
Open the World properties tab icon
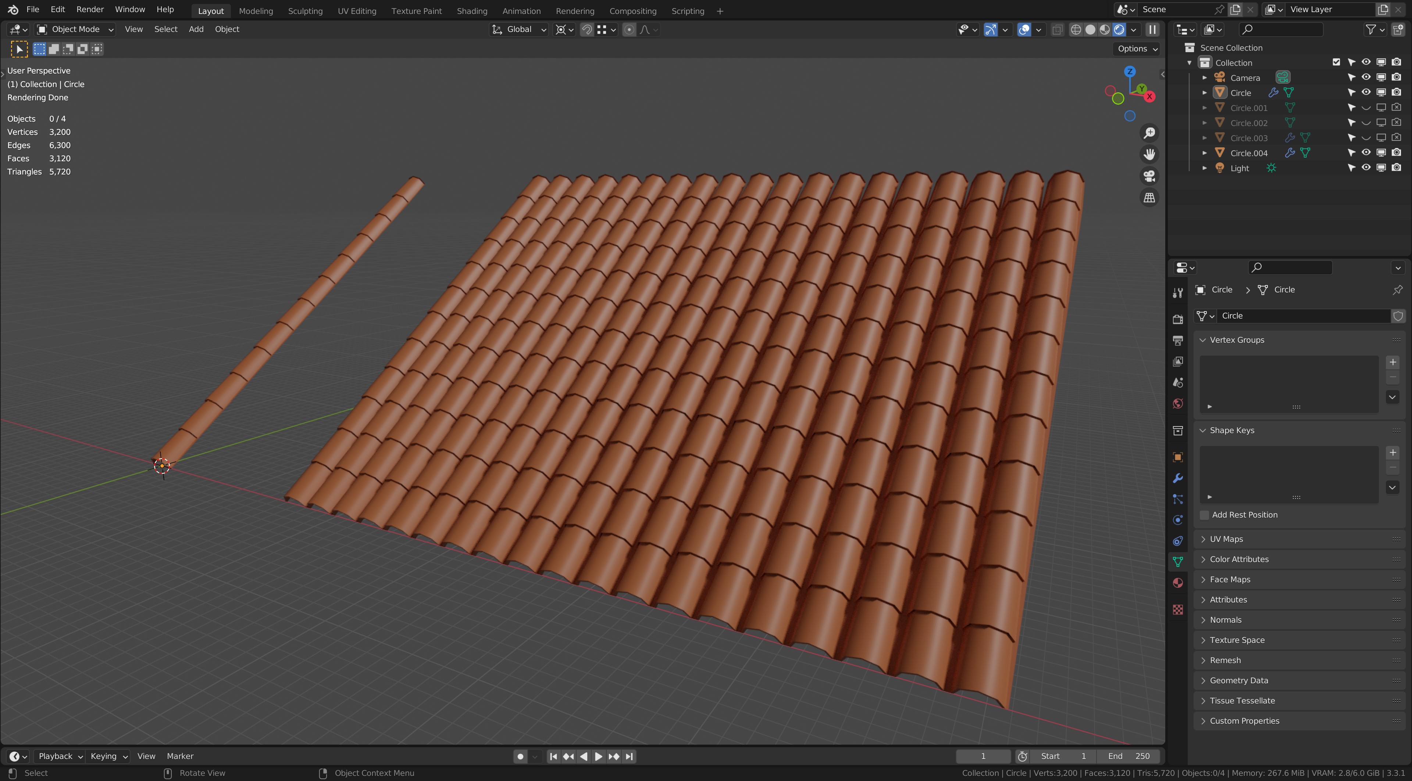pyautogui.click(x=1177, y=404)
